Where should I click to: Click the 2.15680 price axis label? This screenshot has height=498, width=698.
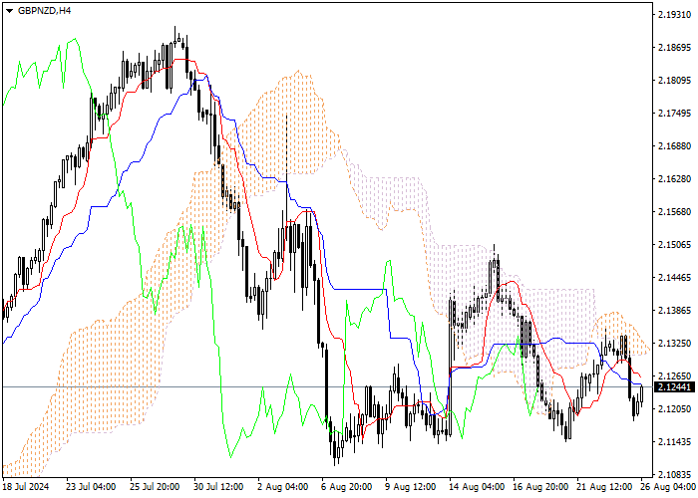tap(674, 211)
